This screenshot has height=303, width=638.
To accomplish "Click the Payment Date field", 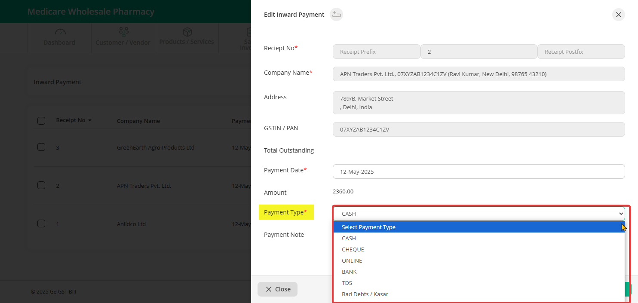I will pyautogui.click(x=478, y=171).
